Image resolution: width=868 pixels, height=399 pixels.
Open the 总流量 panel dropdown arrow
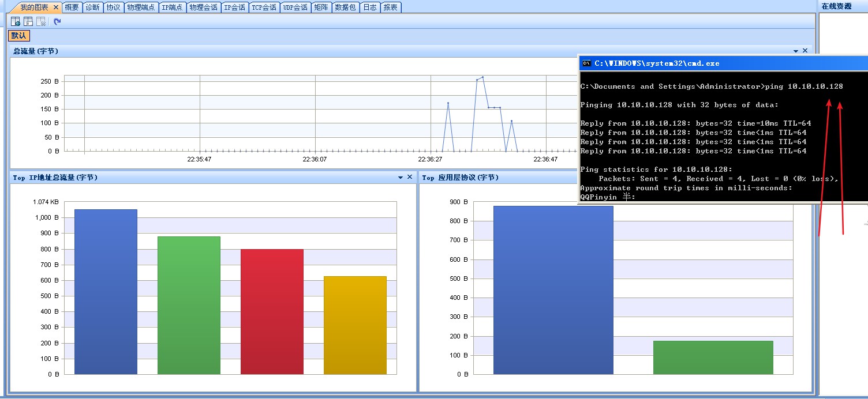796,51
